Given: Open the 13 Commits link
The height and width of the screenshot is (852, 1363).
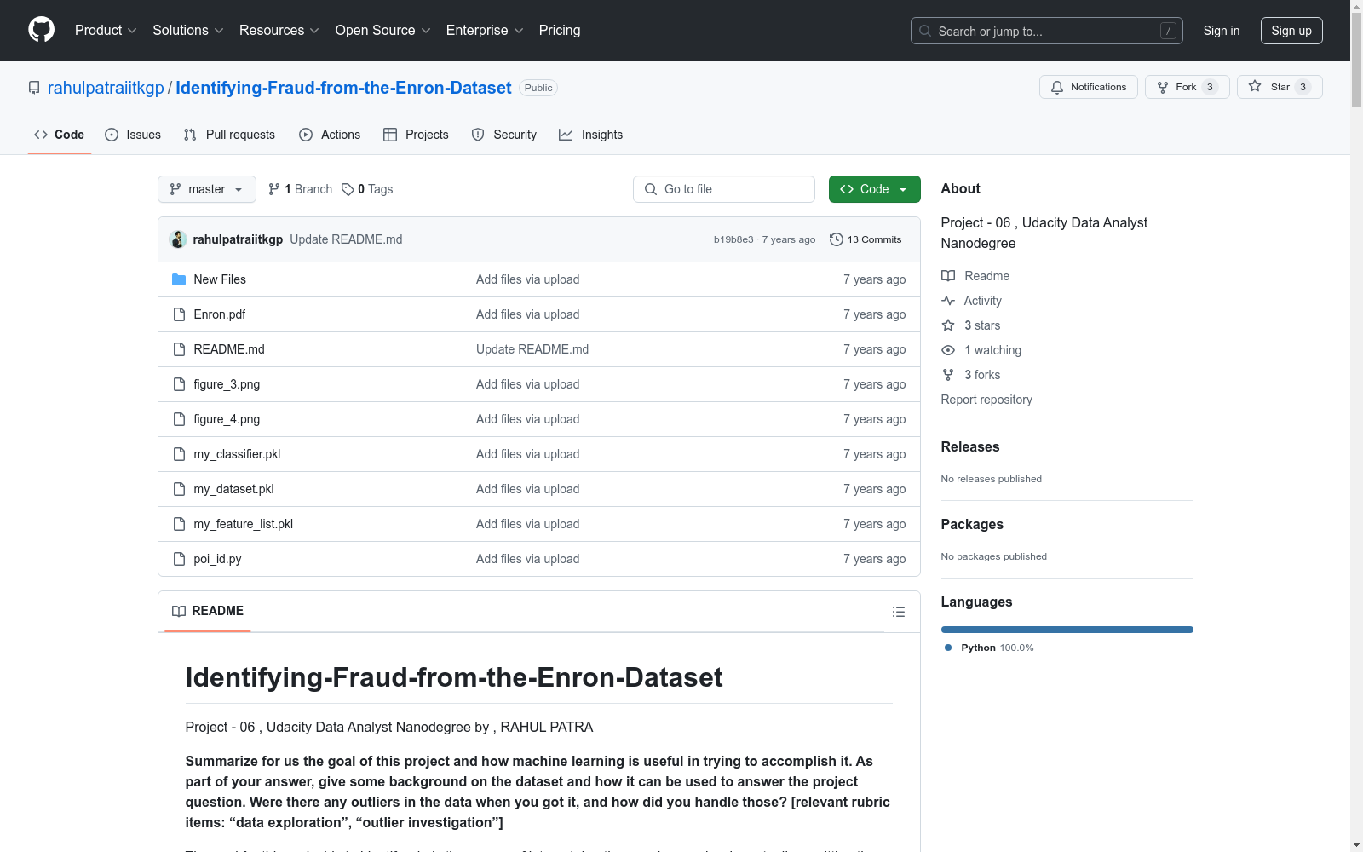Looking at the screenshot, I should pos(866,239).
